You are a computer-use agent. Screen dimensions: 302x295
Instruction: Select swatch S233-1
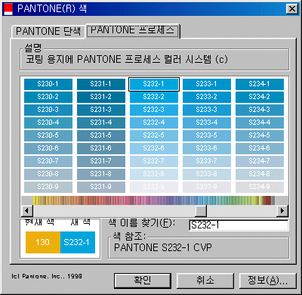(207, 84)
